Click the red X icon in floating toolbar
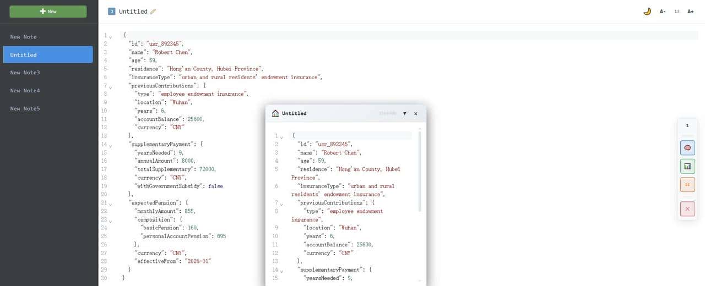Image resolution: width=705 pixels, height=286 pixels. coord(687,209)
